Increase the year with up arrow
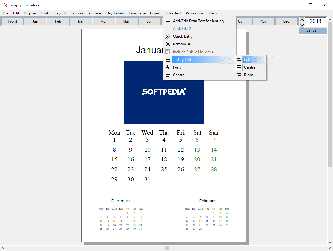The image size is (333, 251). pyautogui.click(x=302, y=20)
